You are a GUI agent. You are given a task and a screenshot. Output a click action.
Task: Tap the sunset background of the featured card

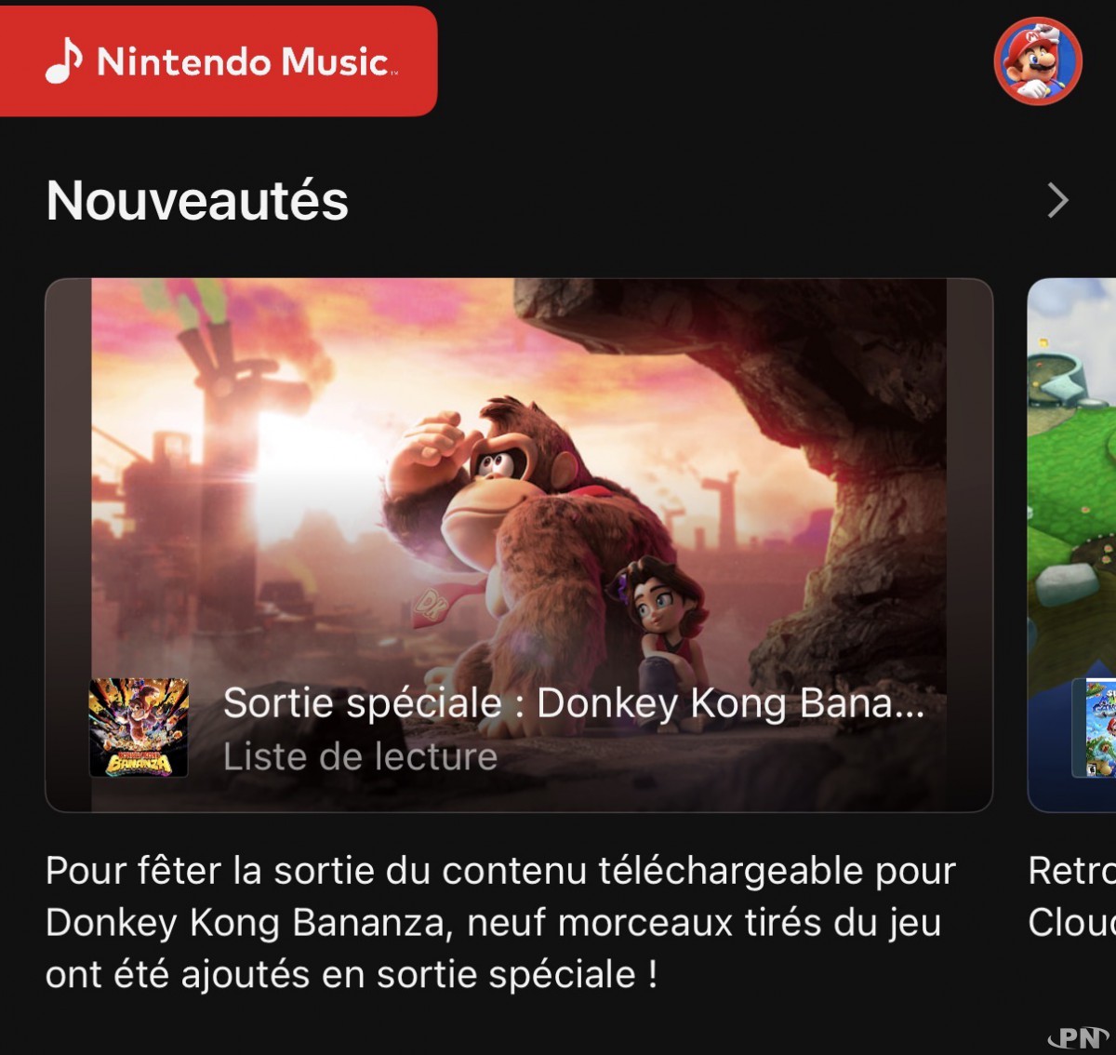click(x=279, y=447)
